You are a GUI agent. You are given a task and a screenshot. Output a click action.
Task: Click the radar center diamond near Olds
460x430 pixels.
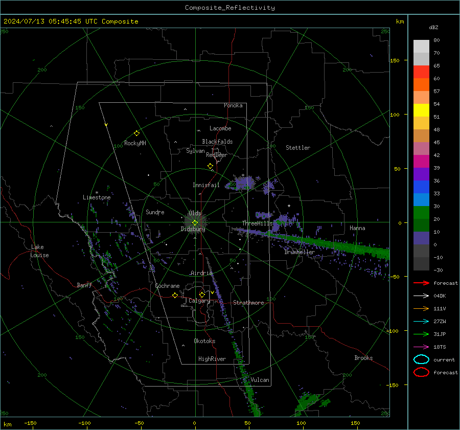coord(195,223)
